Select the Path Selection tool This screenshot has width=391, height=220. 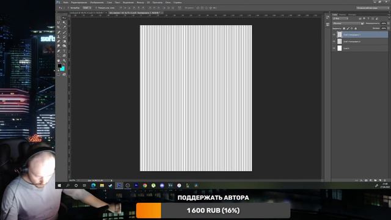[58, 56]
